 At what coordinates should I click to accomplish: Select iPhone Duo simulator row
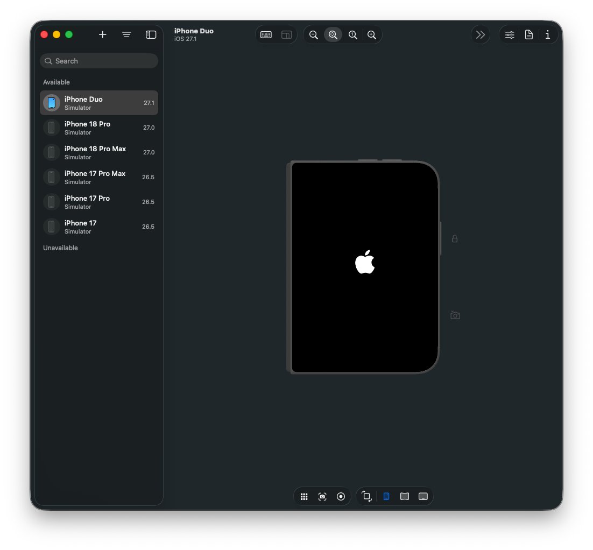click(x=98, y=103)
